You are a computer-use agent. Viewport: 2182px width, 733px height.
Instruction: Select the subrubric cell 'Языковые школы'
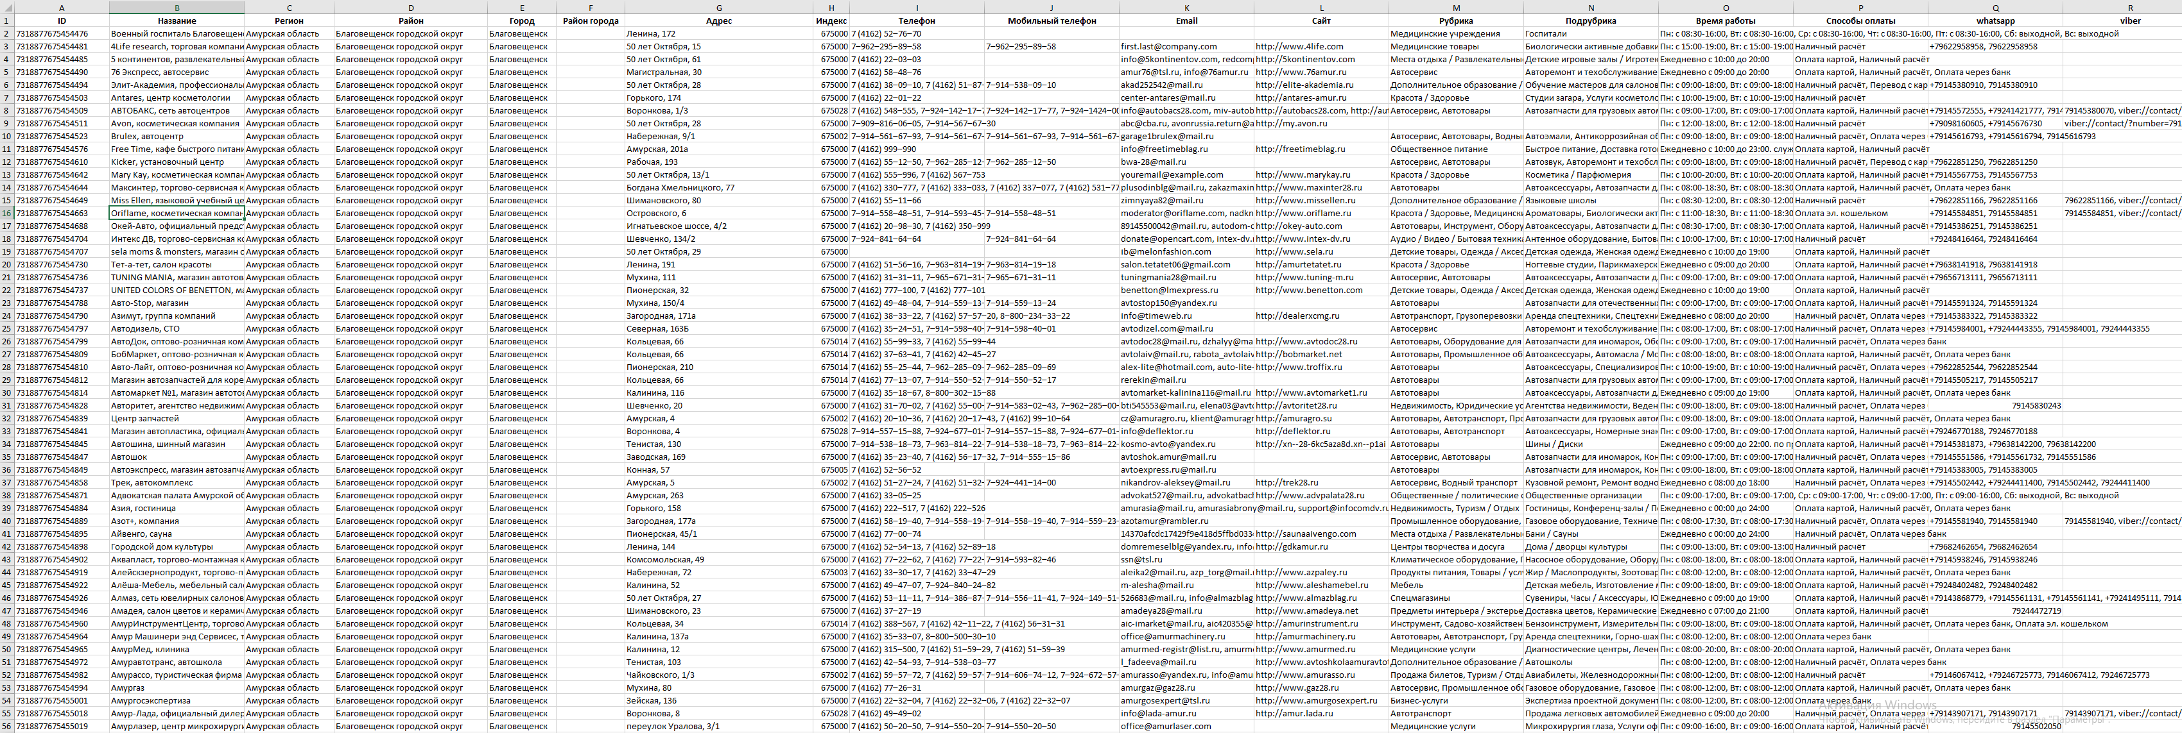coord(1590,201)
